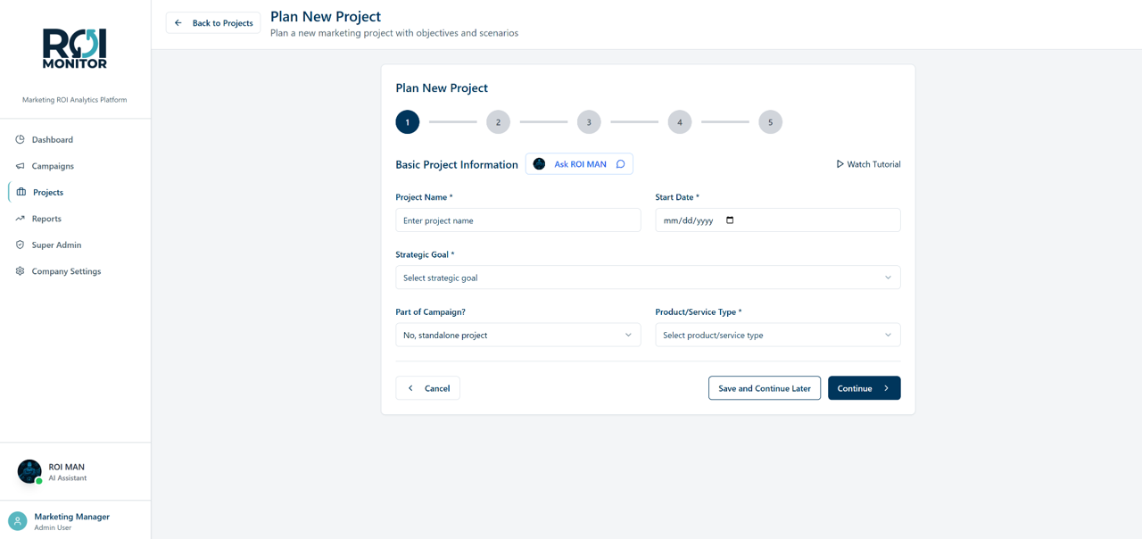Click the ROI MAN assistant avatar
The width and height of the screenshot is (1142, 539).
tap(29, 471)
